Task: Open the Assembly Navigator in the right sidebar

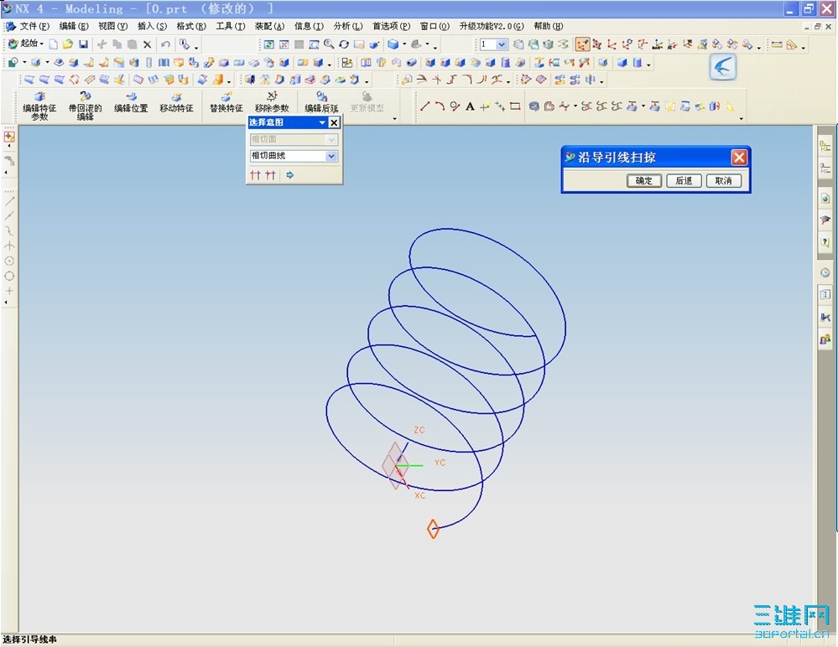Action: 825,145
